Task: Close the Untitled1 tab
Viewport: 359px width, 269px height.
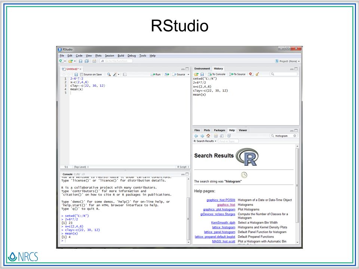Action: click(80, 69)
